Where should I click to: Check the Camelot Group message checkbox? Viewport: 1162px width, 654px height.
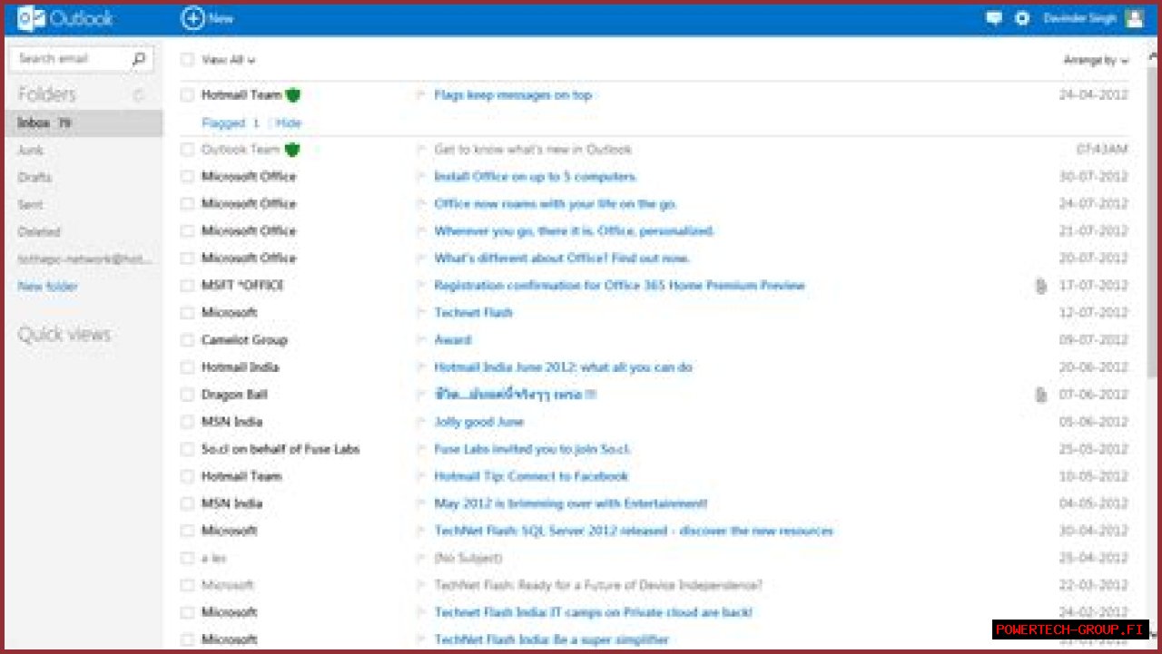187,340
